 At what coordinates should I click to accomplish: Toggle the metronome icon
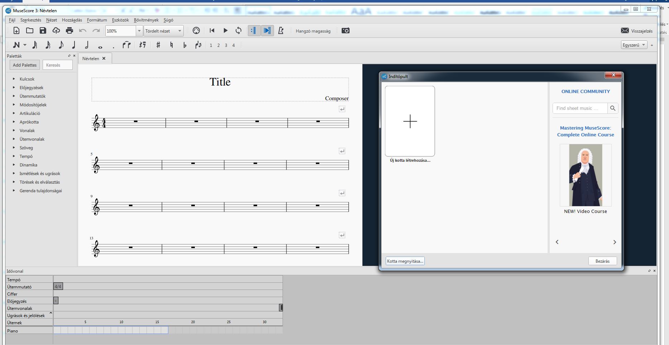click(281, 31)
